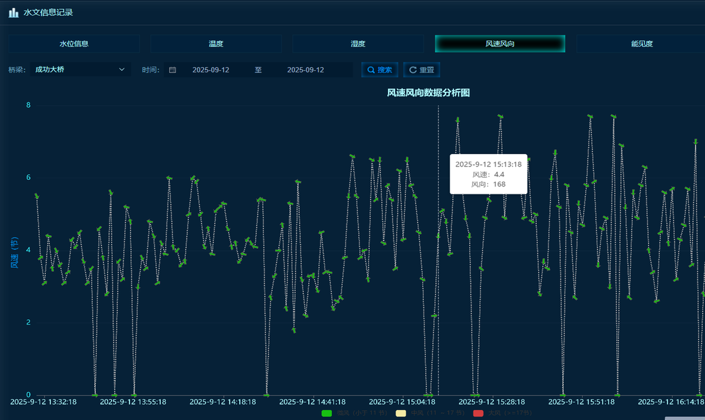
Task: Open the start date picker 2025-09-12
Action: click(211, 70)
